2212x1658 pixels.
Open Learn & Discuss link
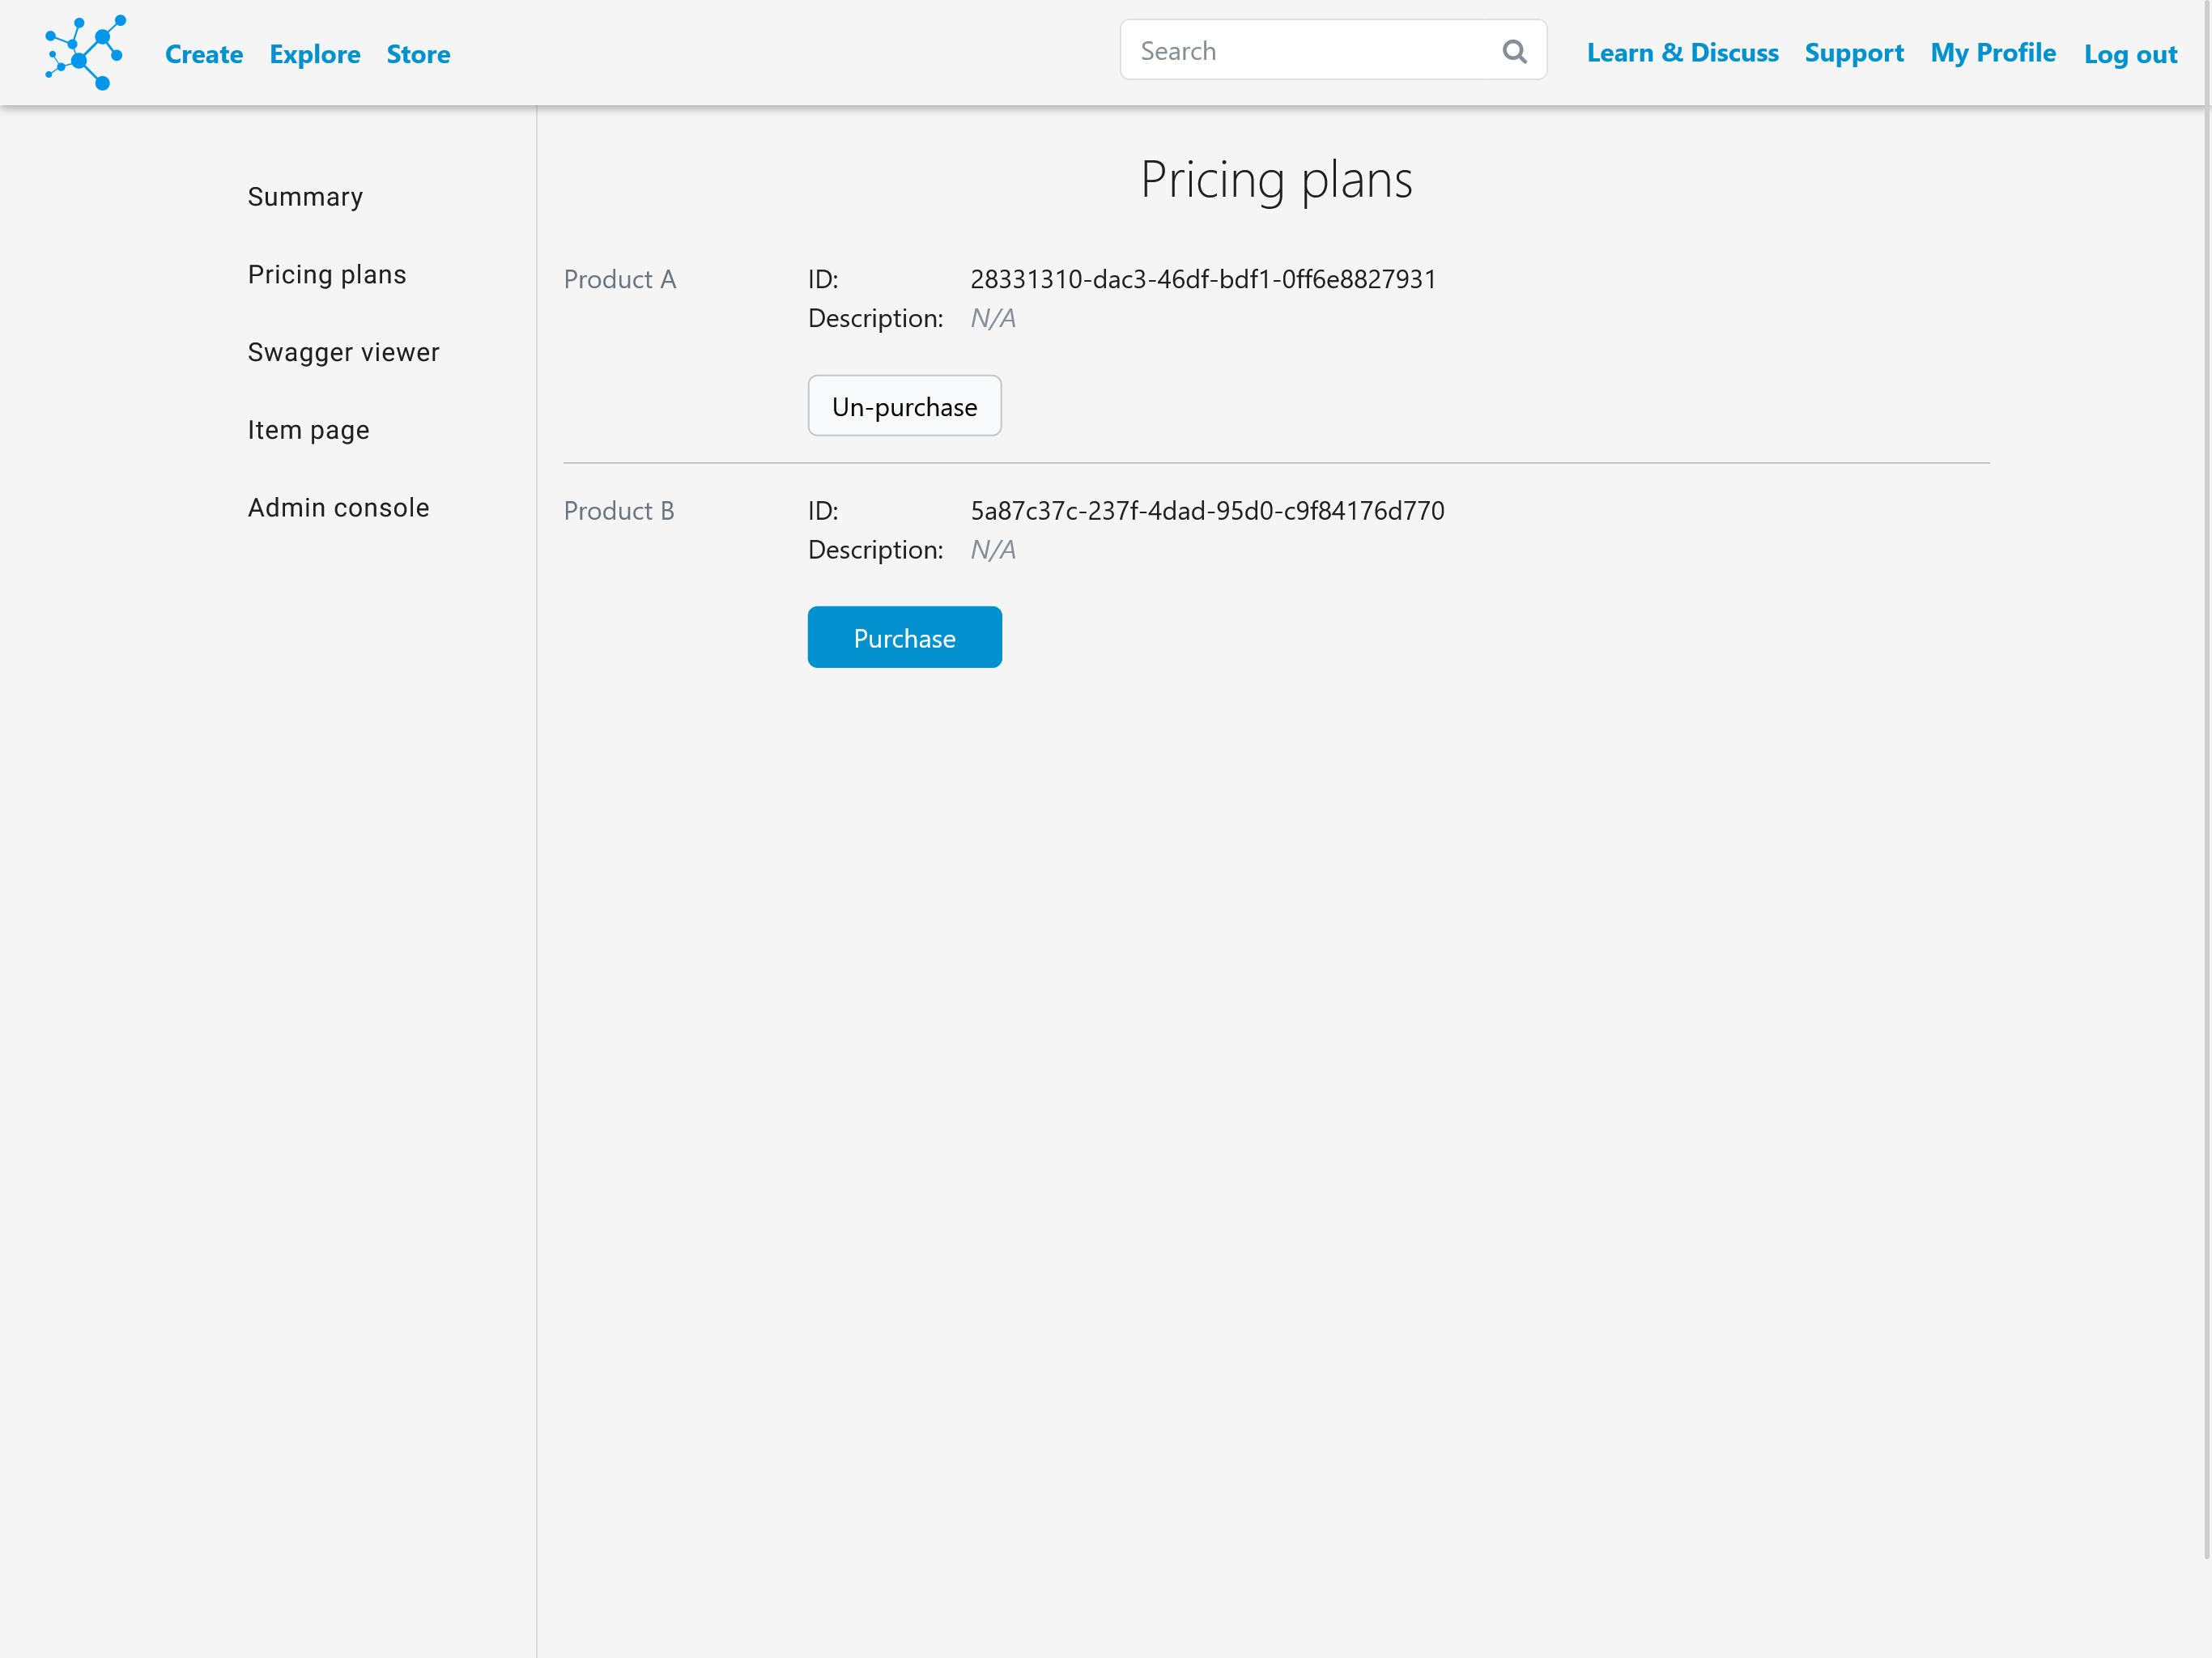click(1682, 53)
